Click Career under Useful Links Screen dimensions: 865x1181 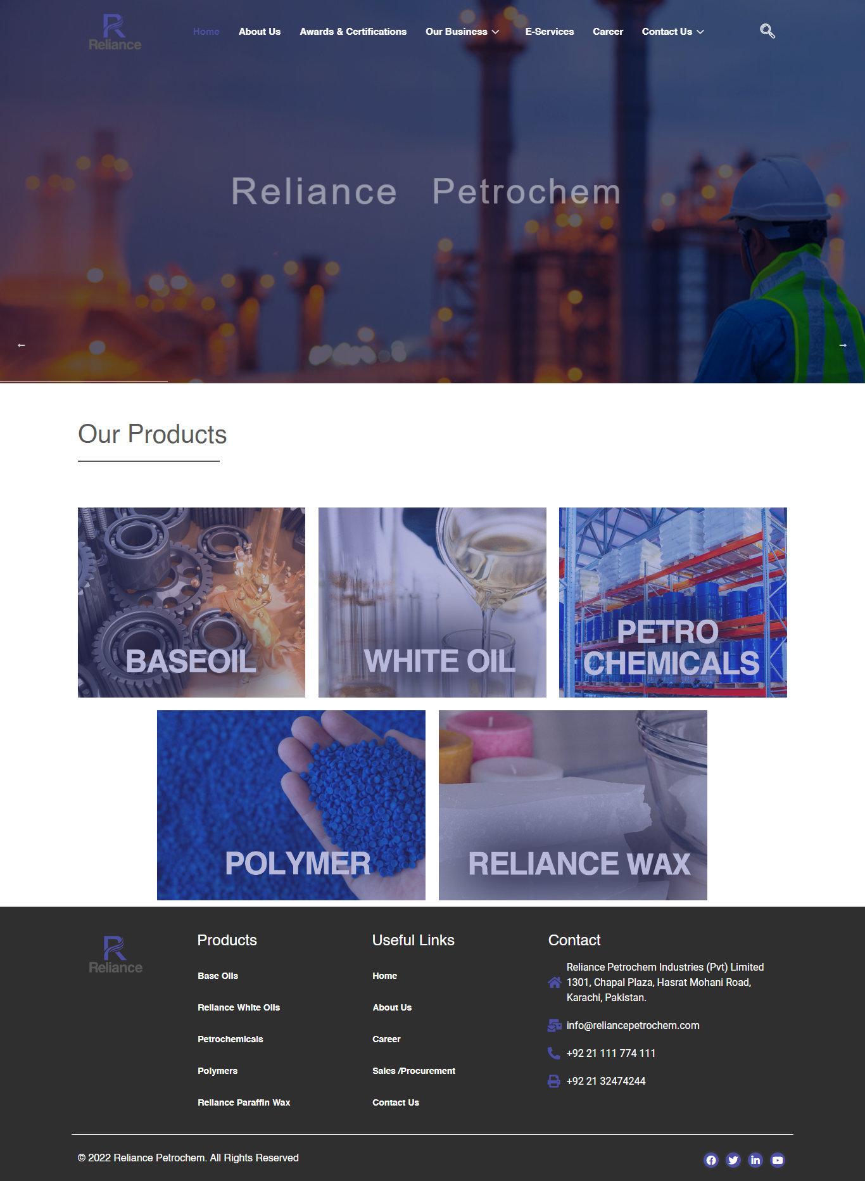pos(386,1039)
